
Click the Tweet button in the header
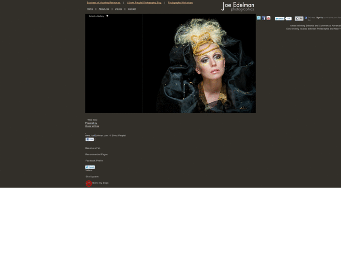click(280, 19)
